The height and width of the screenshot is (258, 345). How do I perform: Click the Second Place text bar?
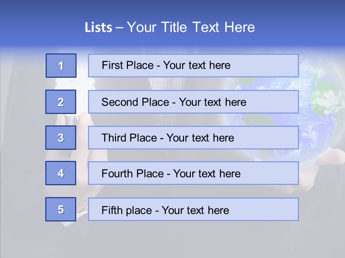click(193, 102)
